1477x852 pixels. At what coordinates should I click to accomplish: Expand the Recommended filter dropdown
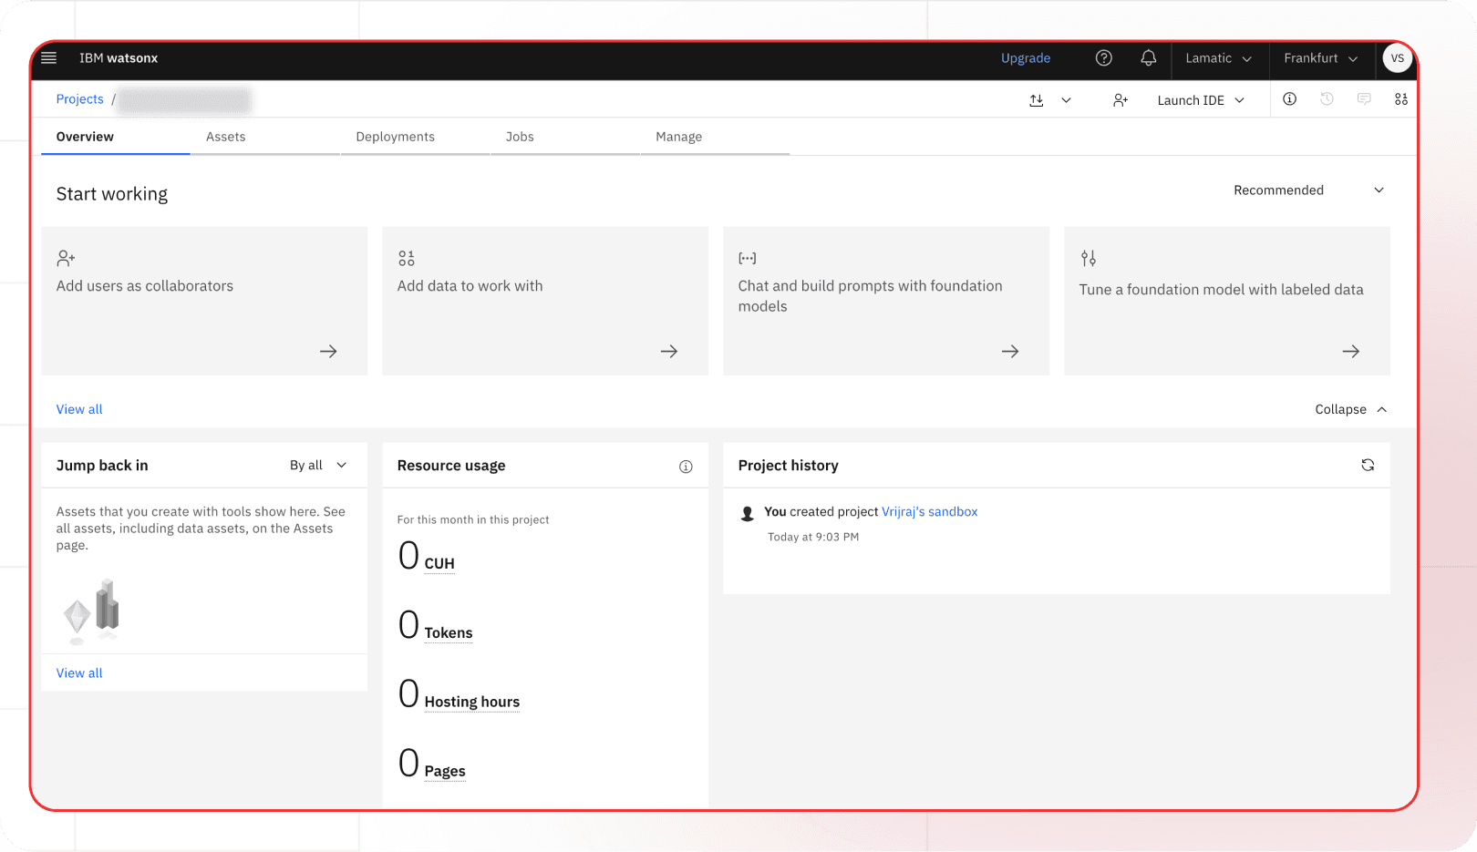click(1308, 190)
